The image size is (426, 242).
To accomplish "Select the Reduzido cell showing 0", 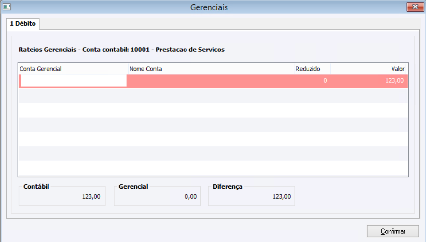I will click(312, 81).
